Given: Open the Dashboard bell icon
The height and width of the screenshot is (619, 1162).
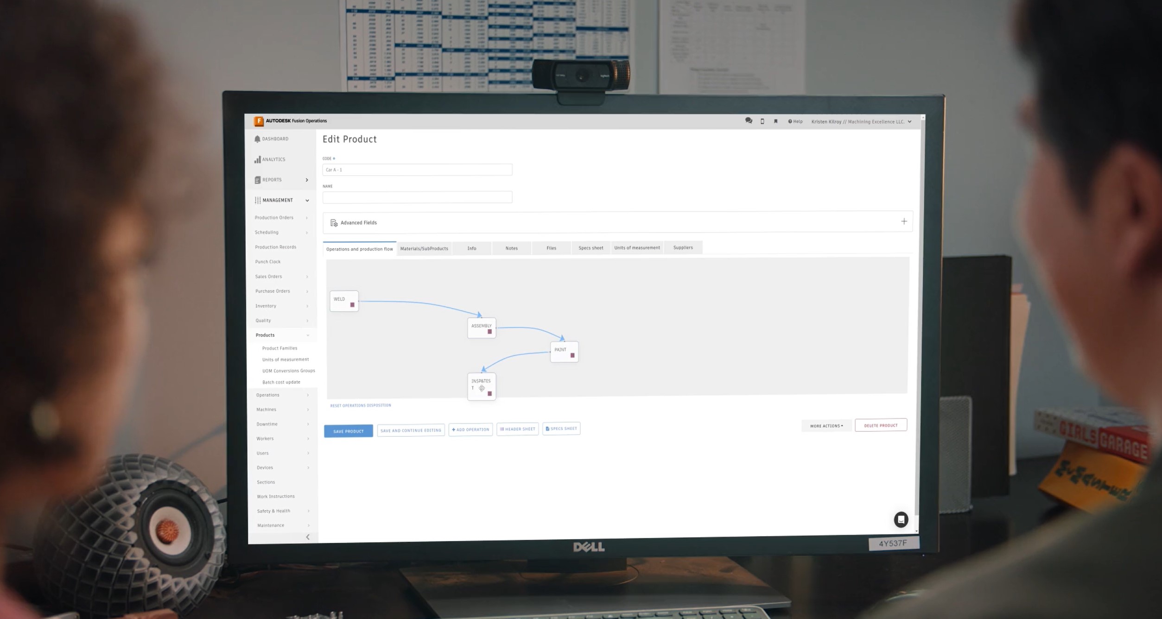Looking at the screenshot, I should [257, 139].
